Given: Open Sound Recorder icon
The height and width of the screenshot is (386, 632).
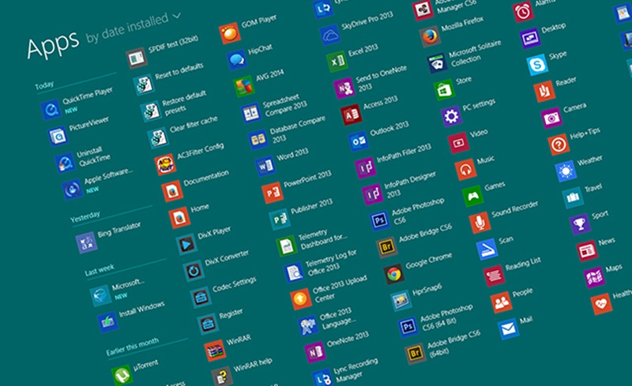Looking at the screenshot, I should (480, 223).
